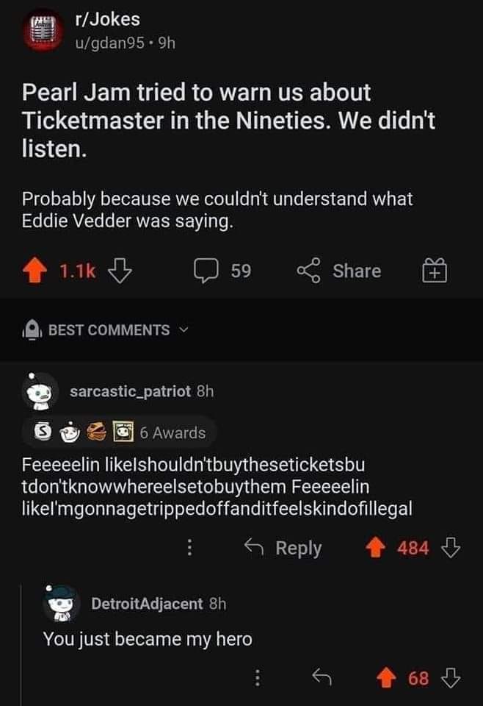Downvote the Pearl Jam post
483x706 pixels.
(117, 271)
